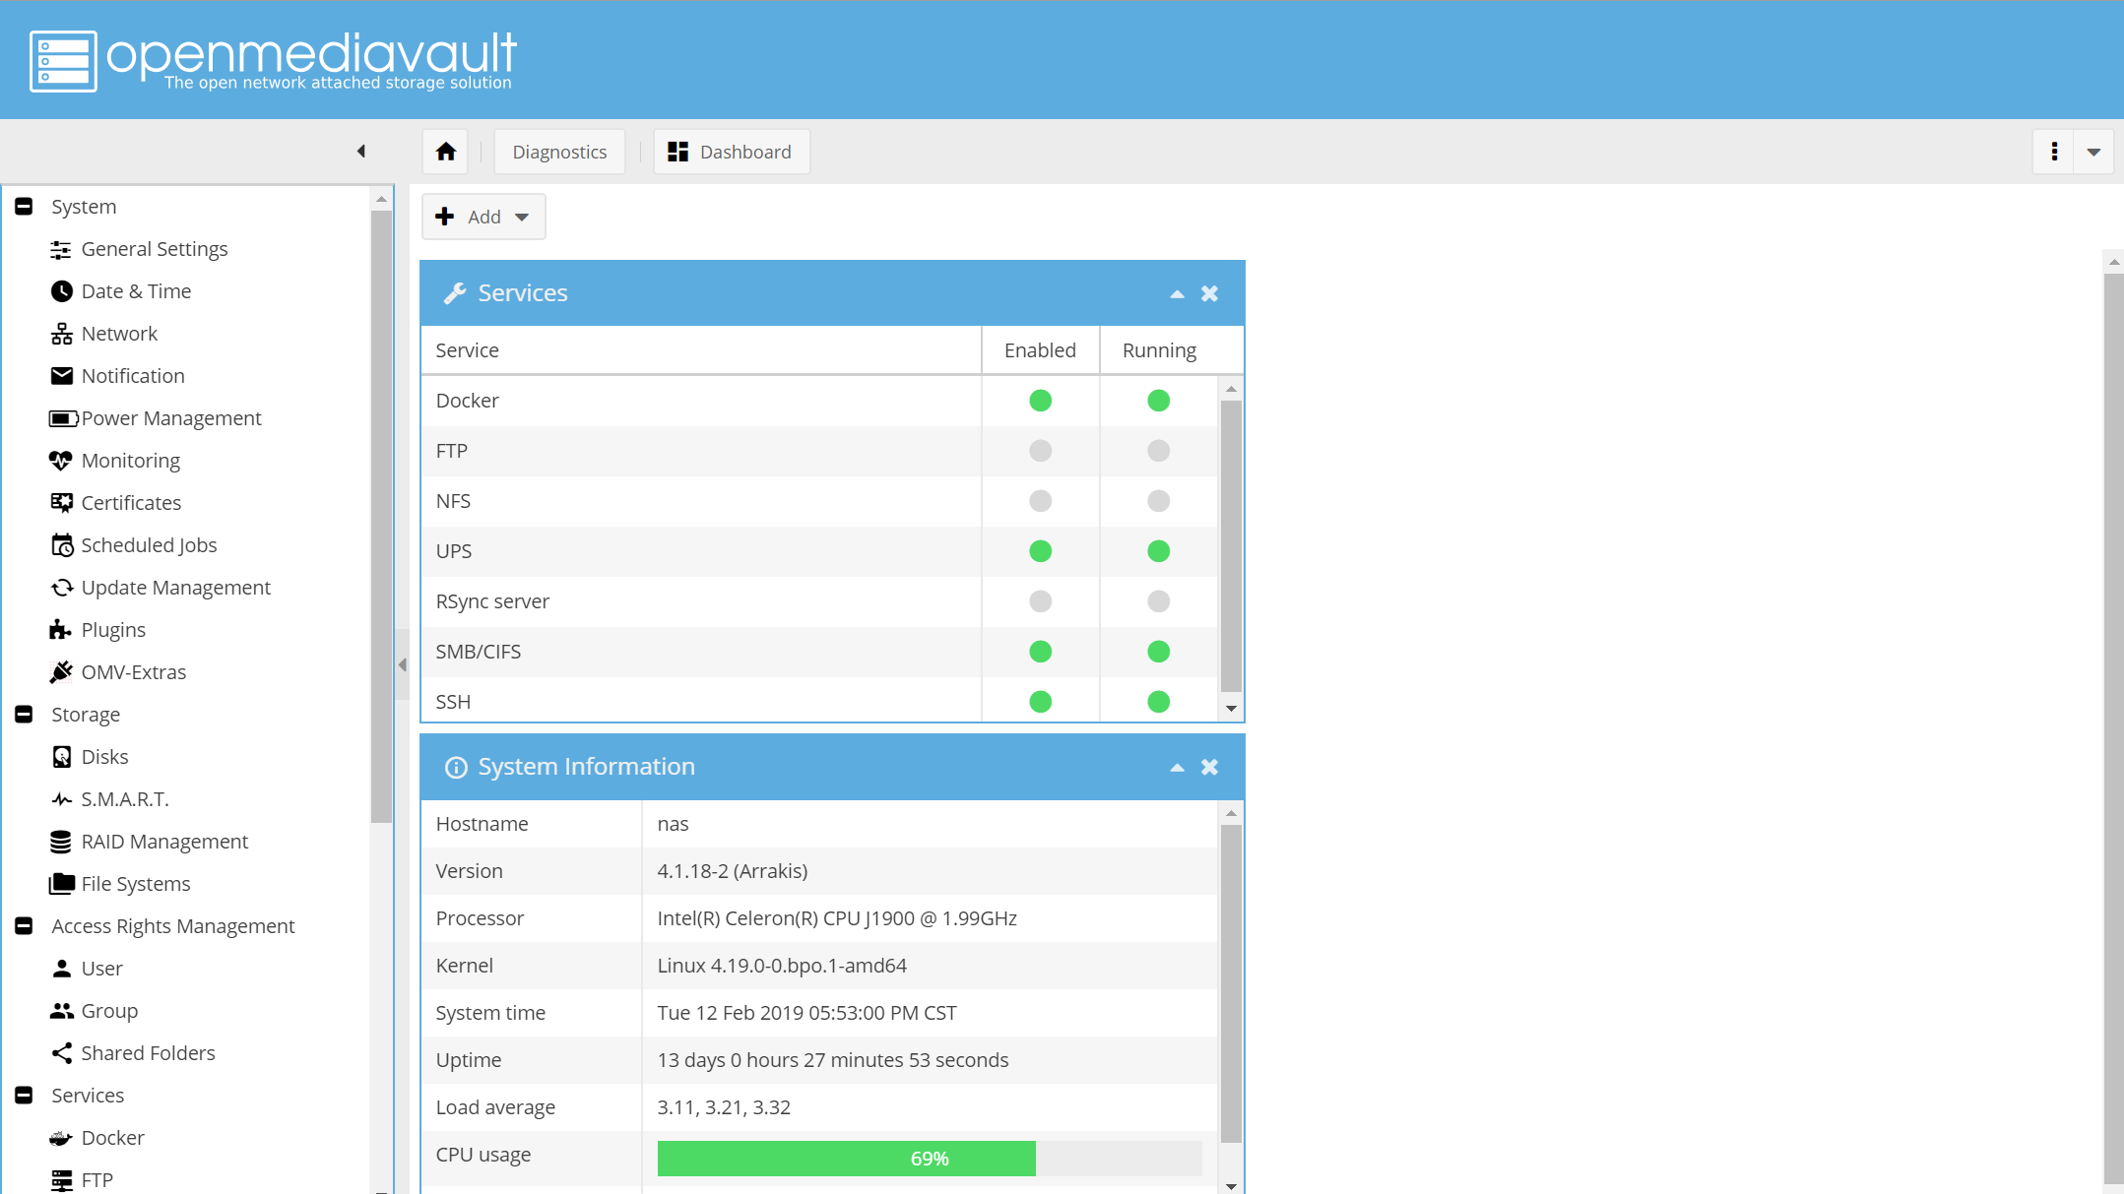The image size is (2124, 1194).
Task: Click the Services widget scrollbar down arrow
Action: tap(1231, 709)
